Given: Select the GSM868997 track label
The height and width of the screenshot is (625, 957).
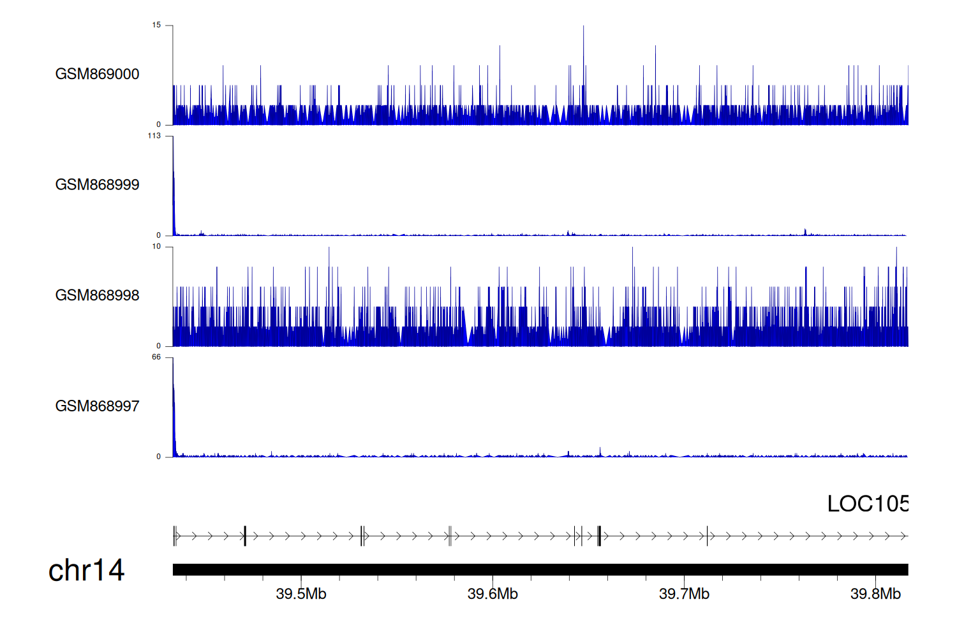Looking at the screenshot, I should point(97,406).
